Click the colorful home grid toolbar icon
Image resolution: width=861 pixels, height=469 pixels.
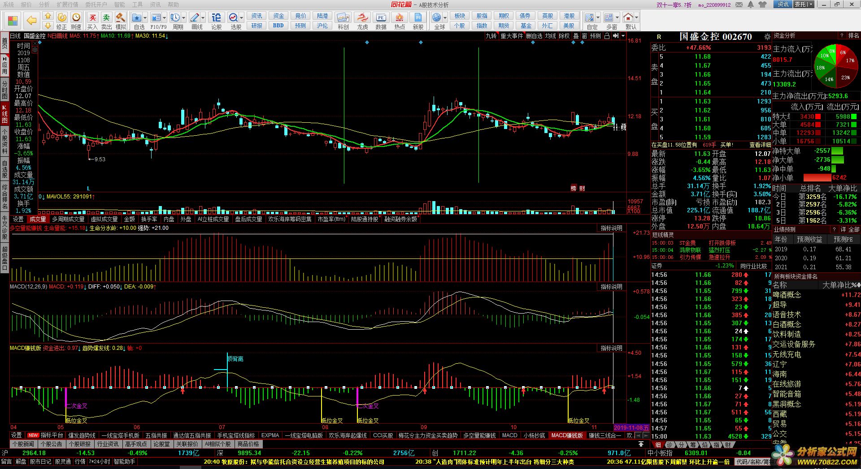(x=12, y=21)
